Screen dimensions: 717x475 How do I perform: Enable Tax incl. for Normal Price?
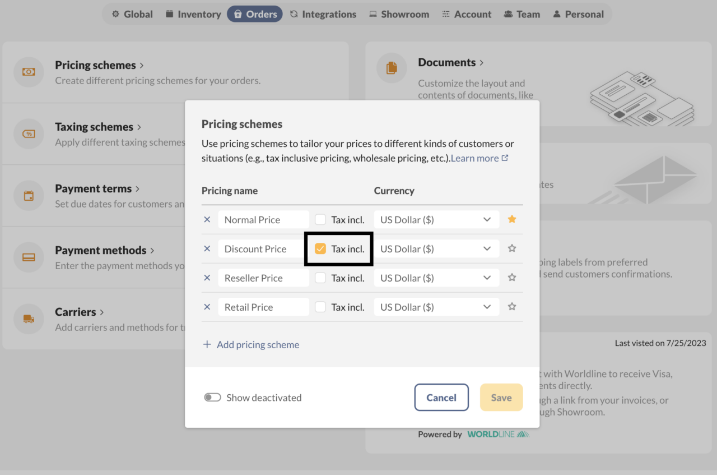pos(320,220)
